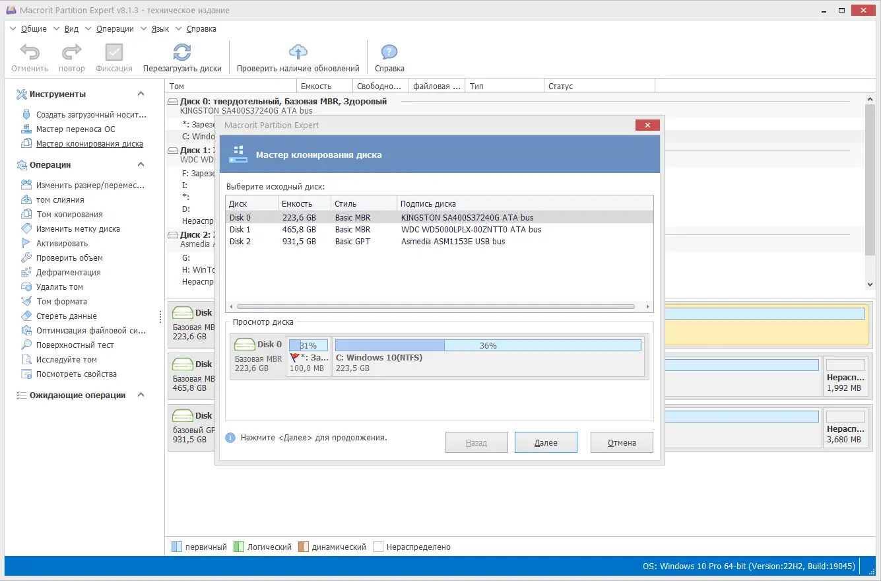
Task: Open Мастер клонирования диска in sidebar
Action: pos(82,144)
